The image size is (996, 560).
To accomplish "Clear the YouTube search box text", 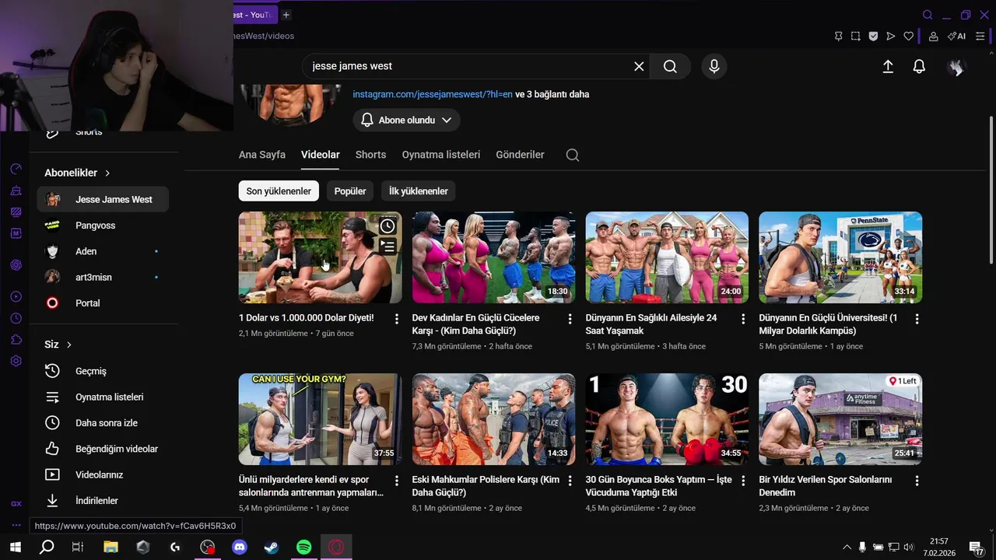I will pos(639,66).
